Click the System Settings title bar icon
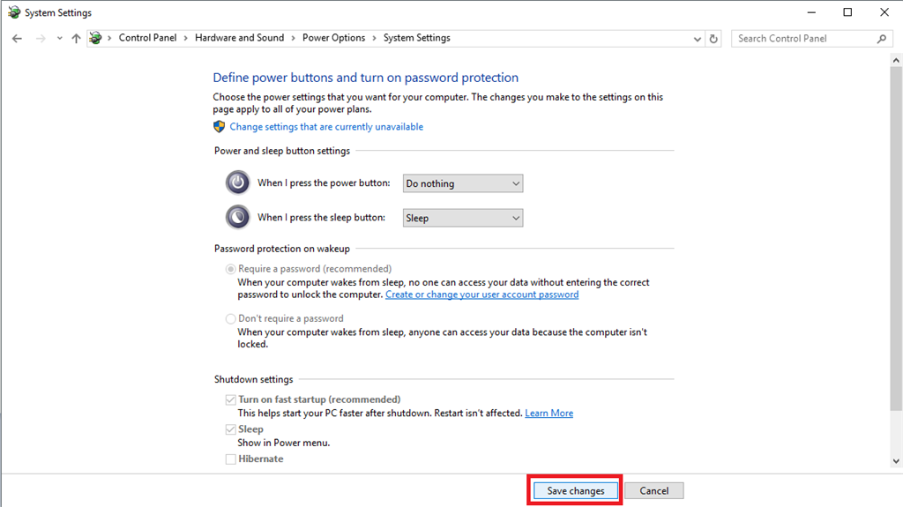903x507 pixels. (14, 12)
